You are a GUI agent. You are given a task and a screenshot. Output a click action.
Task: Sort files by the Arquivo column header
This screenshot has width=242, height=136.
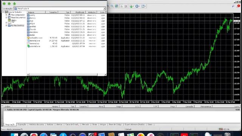(36, 12)
